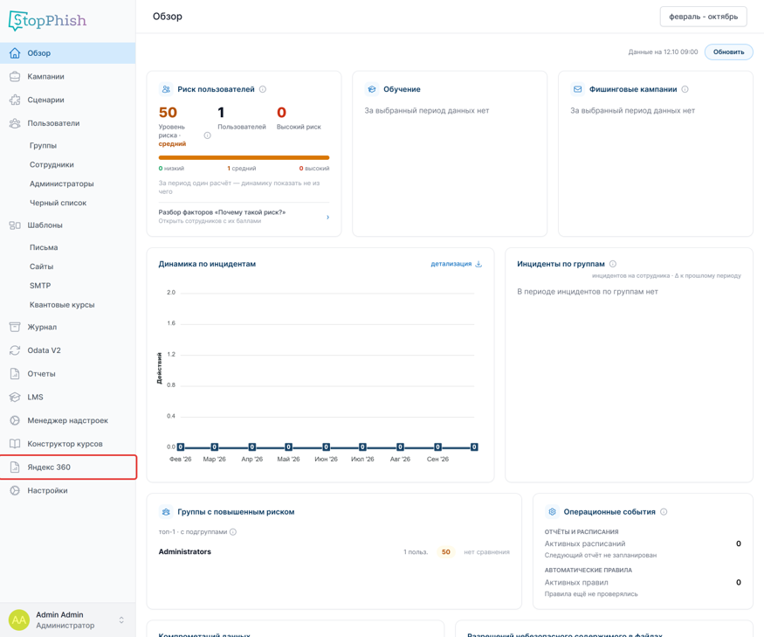Click the info icon beside Уровень риска

coord(207,135)
